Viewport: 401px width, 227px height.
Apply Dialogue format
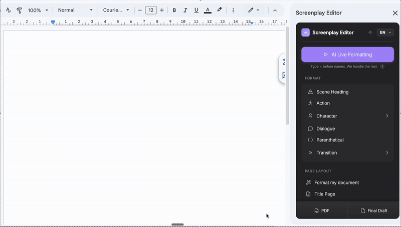point(347,128)
